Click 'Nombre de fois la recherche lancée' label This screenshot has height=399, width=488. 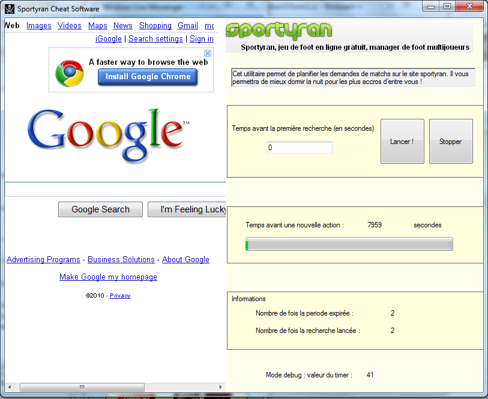coord(308,331)
